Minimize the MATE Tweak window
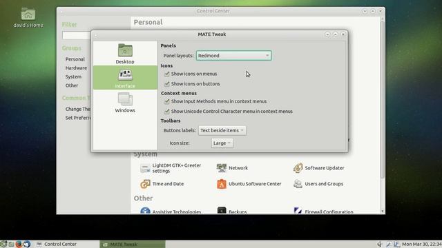 pyautogui.click(x=327, y=34)
